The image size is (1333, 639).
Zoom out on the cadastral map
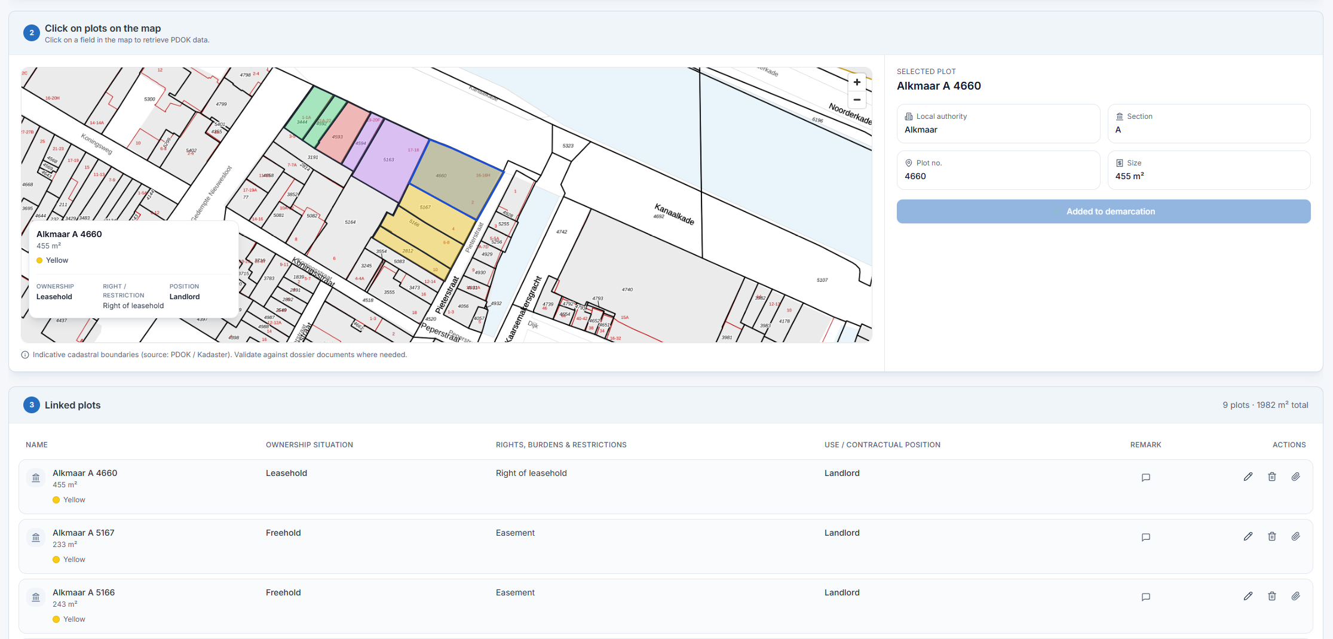(x=857, y=100)
